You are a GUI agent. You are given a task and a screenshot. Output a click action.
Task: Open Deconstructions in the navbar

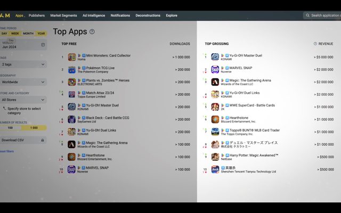tap(148, 15)
